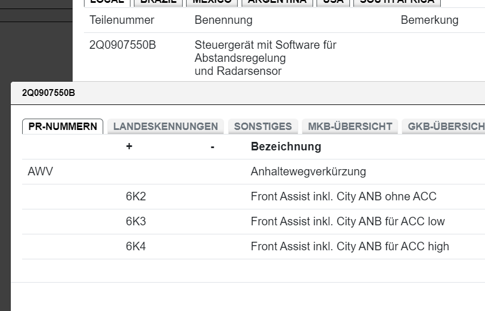The width and height of the screenshot is (485, 311).
Task: Select the AWV Anhaltewegverkürzung row
Action: click(308, 171)
